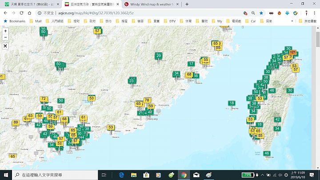Toggle fullscreen map view
Screen dimensions: 320x180
5,46
